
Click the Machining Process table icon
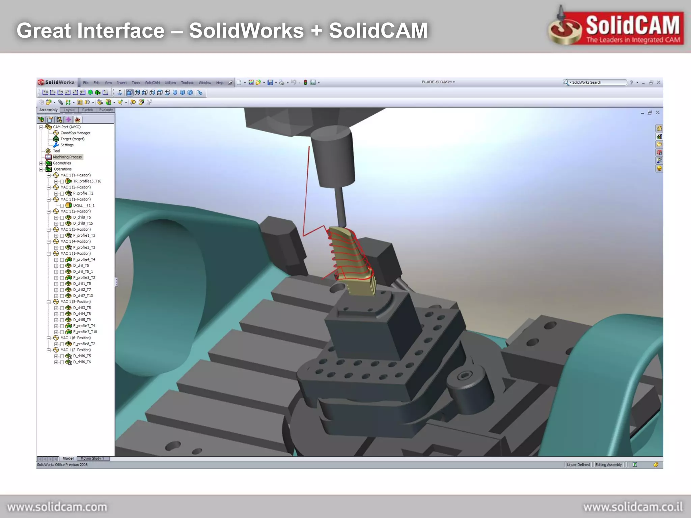pyautogui.click(x=48, y=157)
